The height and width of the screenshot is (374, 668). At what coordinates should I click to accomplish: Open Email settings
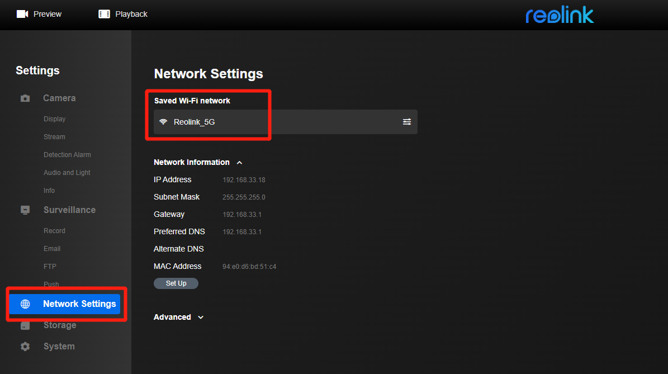52,248
